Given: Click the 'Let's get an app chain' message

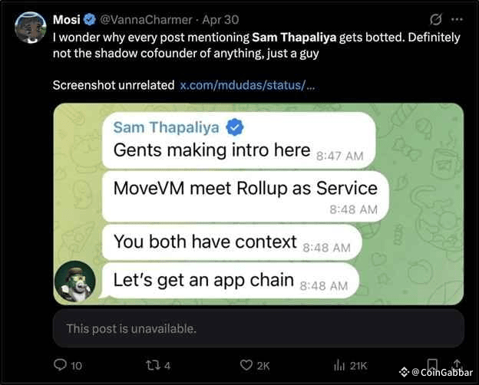Looking at the screenshot, I should tap(230, 281).
